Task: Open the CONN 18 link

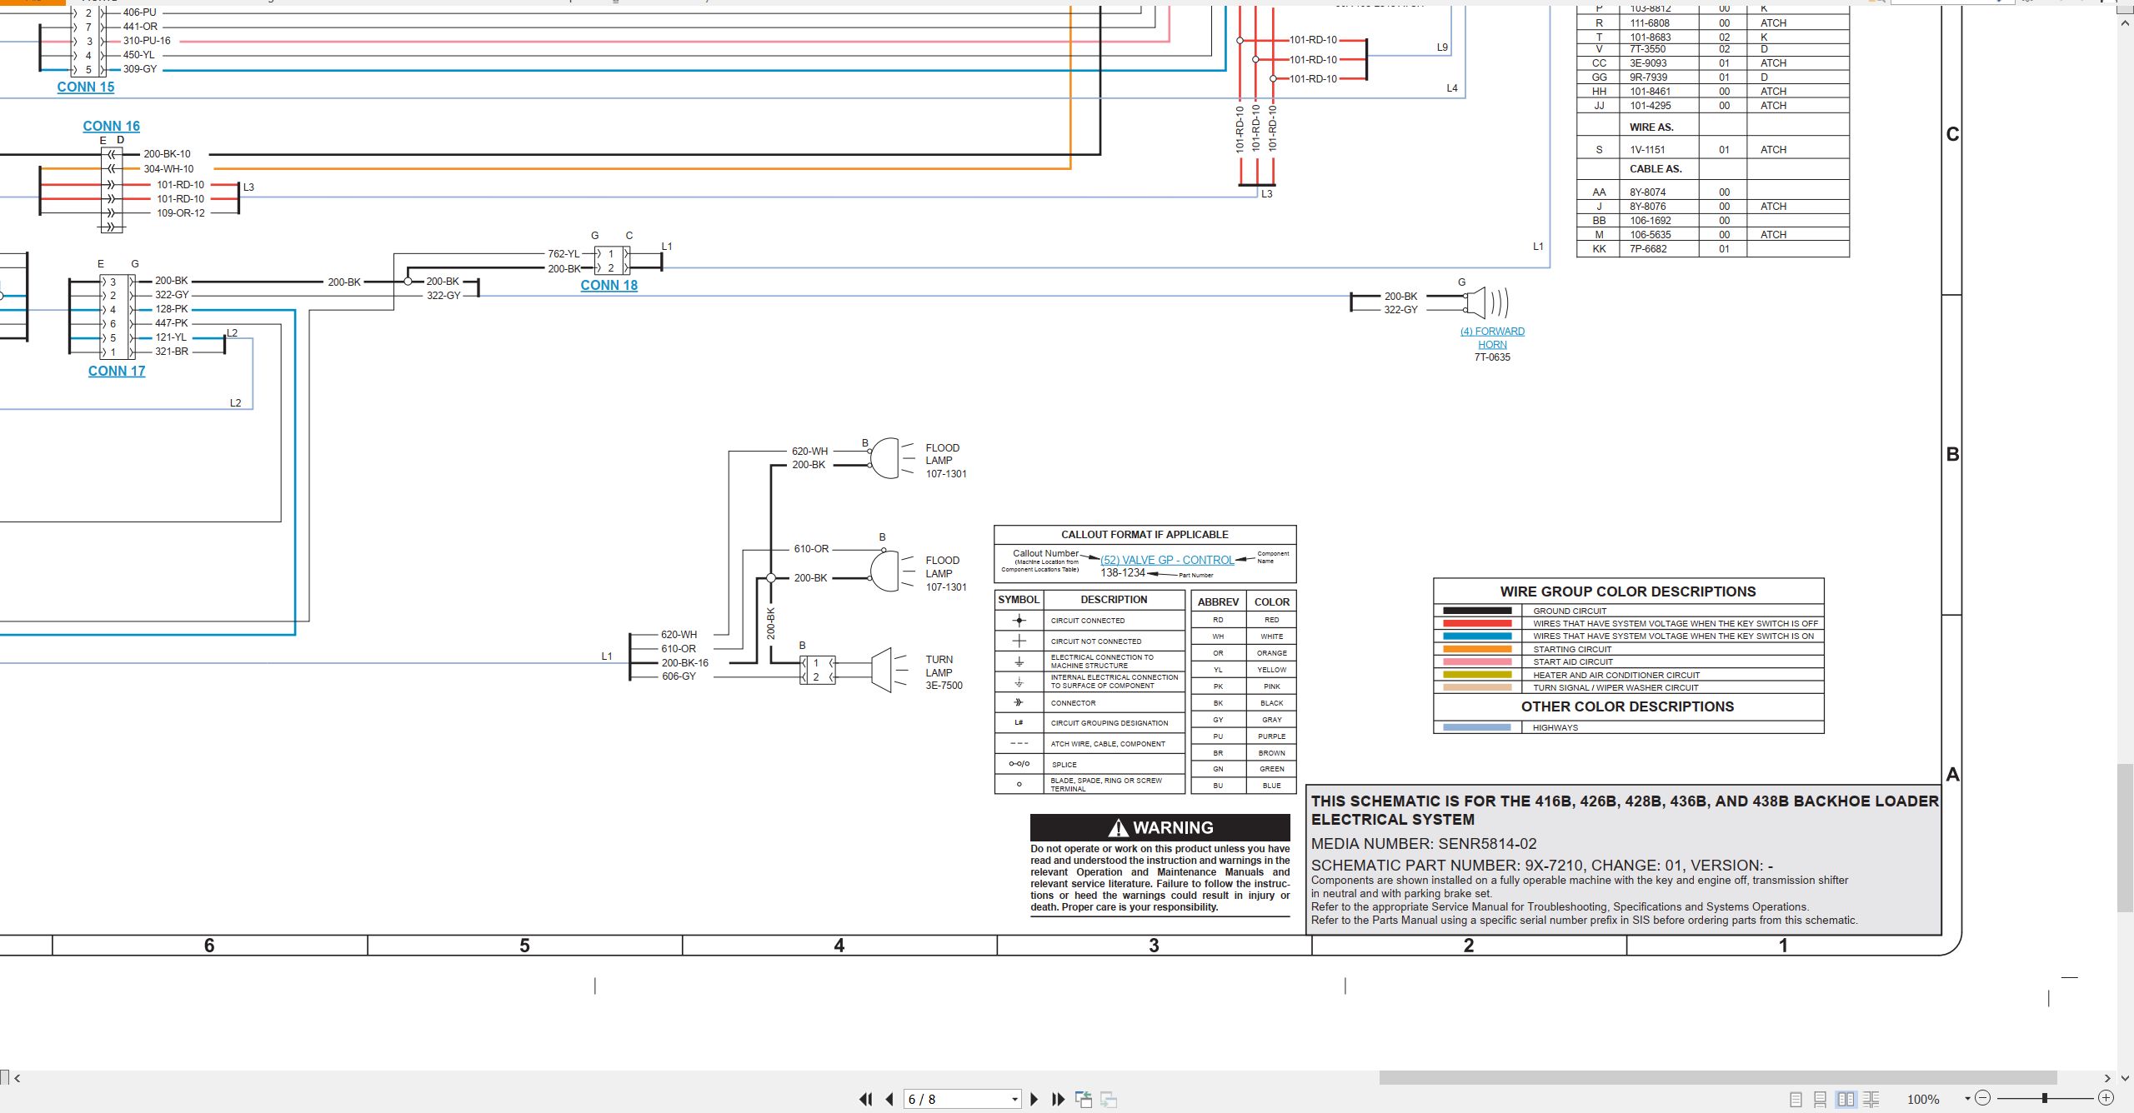Action: click(x=609, y=285)
